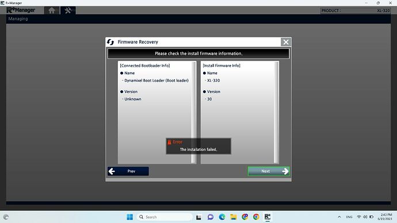397x223 pixels.
Task: Click the R+ Manager logo
Action: tap(21, 10)
